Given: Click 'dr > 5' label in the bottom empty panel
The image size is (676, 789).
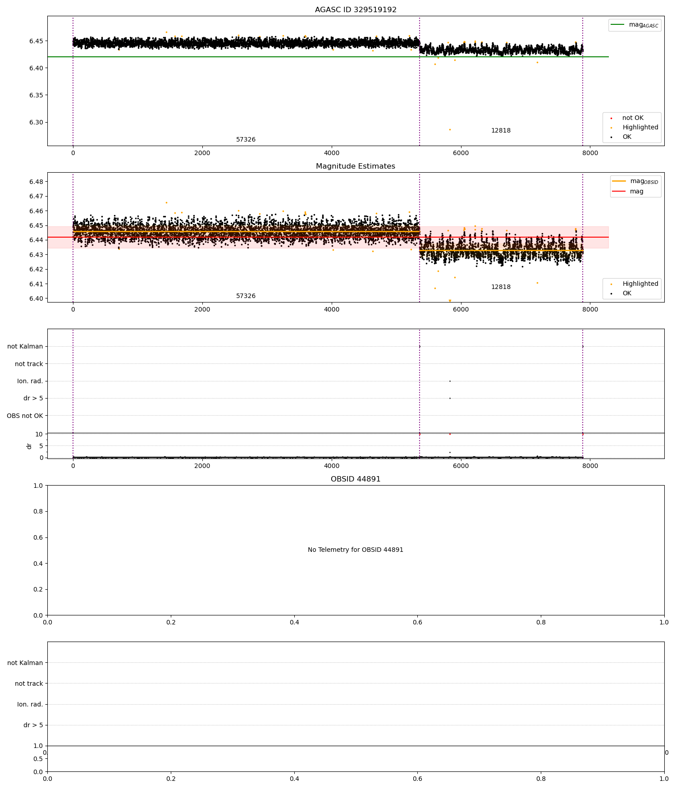Looking at the screenshot, I should 33,725.
